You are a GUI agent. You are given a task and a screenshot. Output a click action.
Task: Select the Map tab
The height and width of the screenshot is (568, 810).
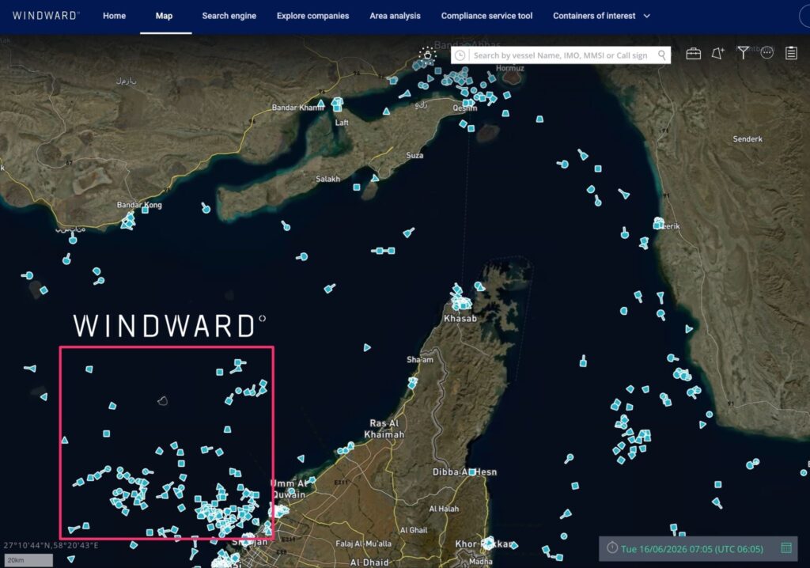(165, 16)
